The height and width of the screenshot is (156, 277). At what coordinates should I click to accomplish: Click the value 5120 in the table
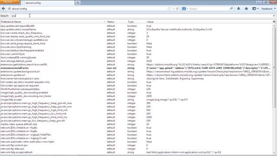(x=149, y=61)
